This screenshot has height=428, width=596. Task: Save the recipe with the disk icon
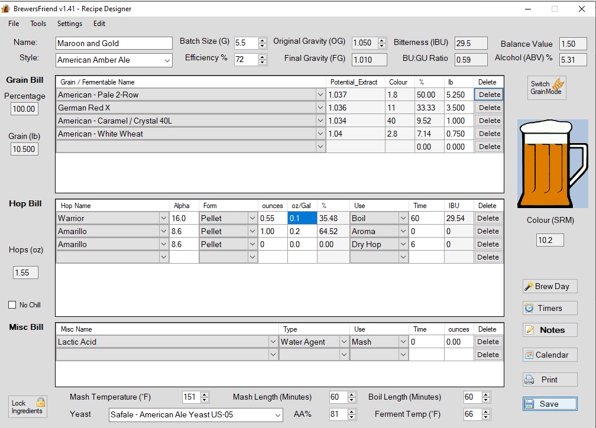[549, 404]
